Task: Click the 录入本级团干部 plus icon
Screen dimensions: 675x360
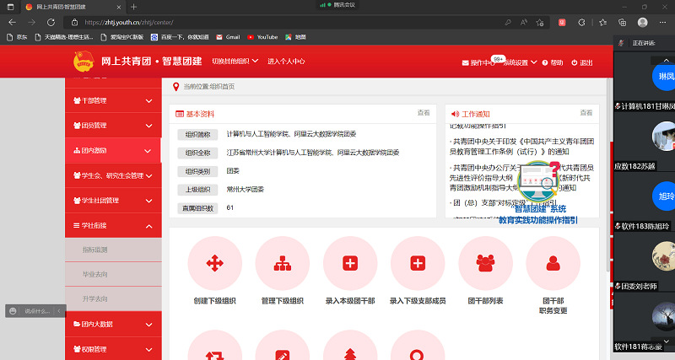Action: point(350,263)
